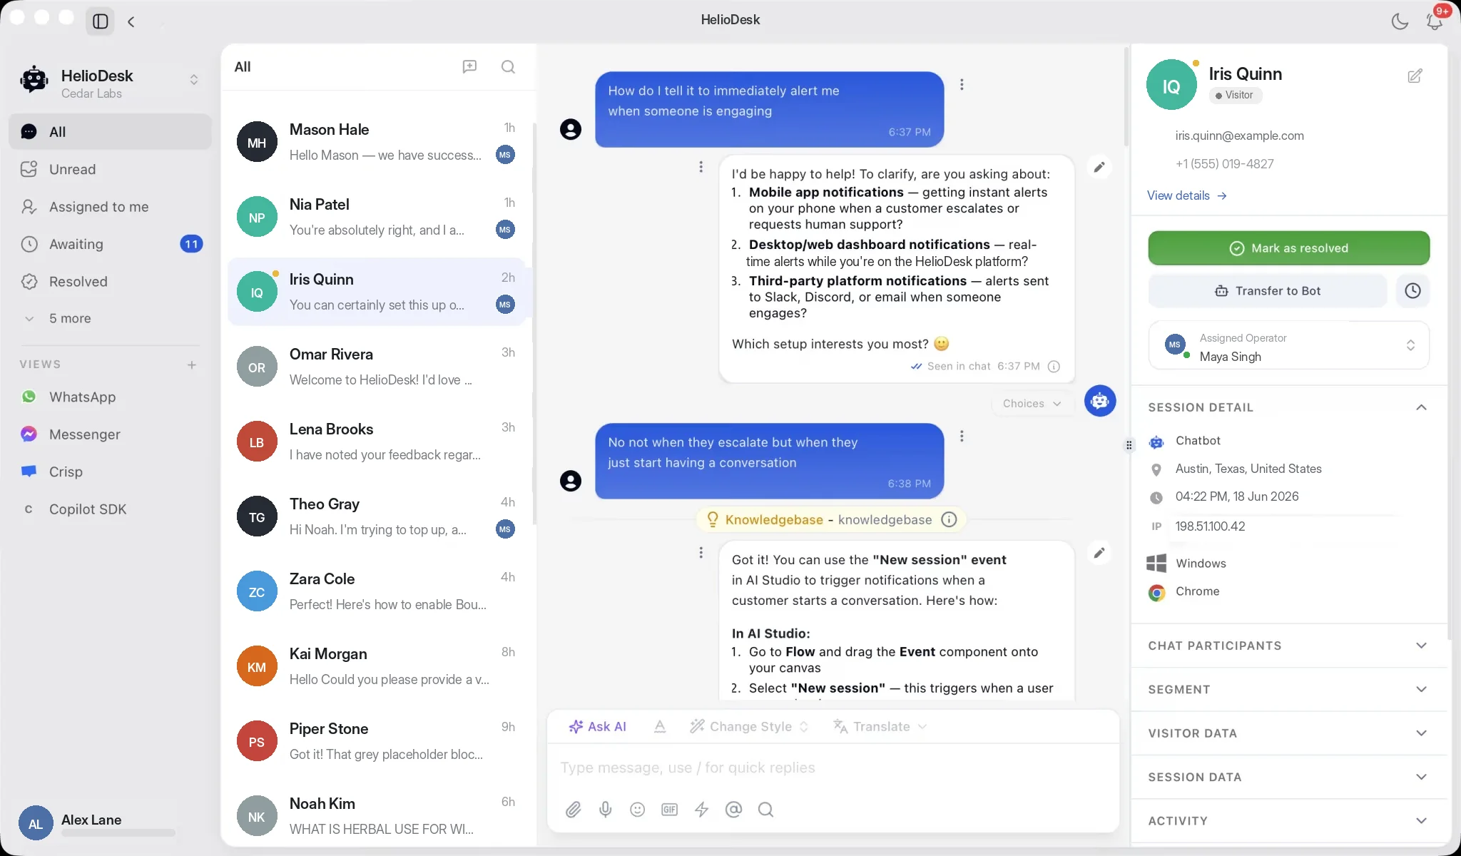Show Assigned to me conversations
The height and width of the screenshot is (856, 1461).
[x=110, y=207]
